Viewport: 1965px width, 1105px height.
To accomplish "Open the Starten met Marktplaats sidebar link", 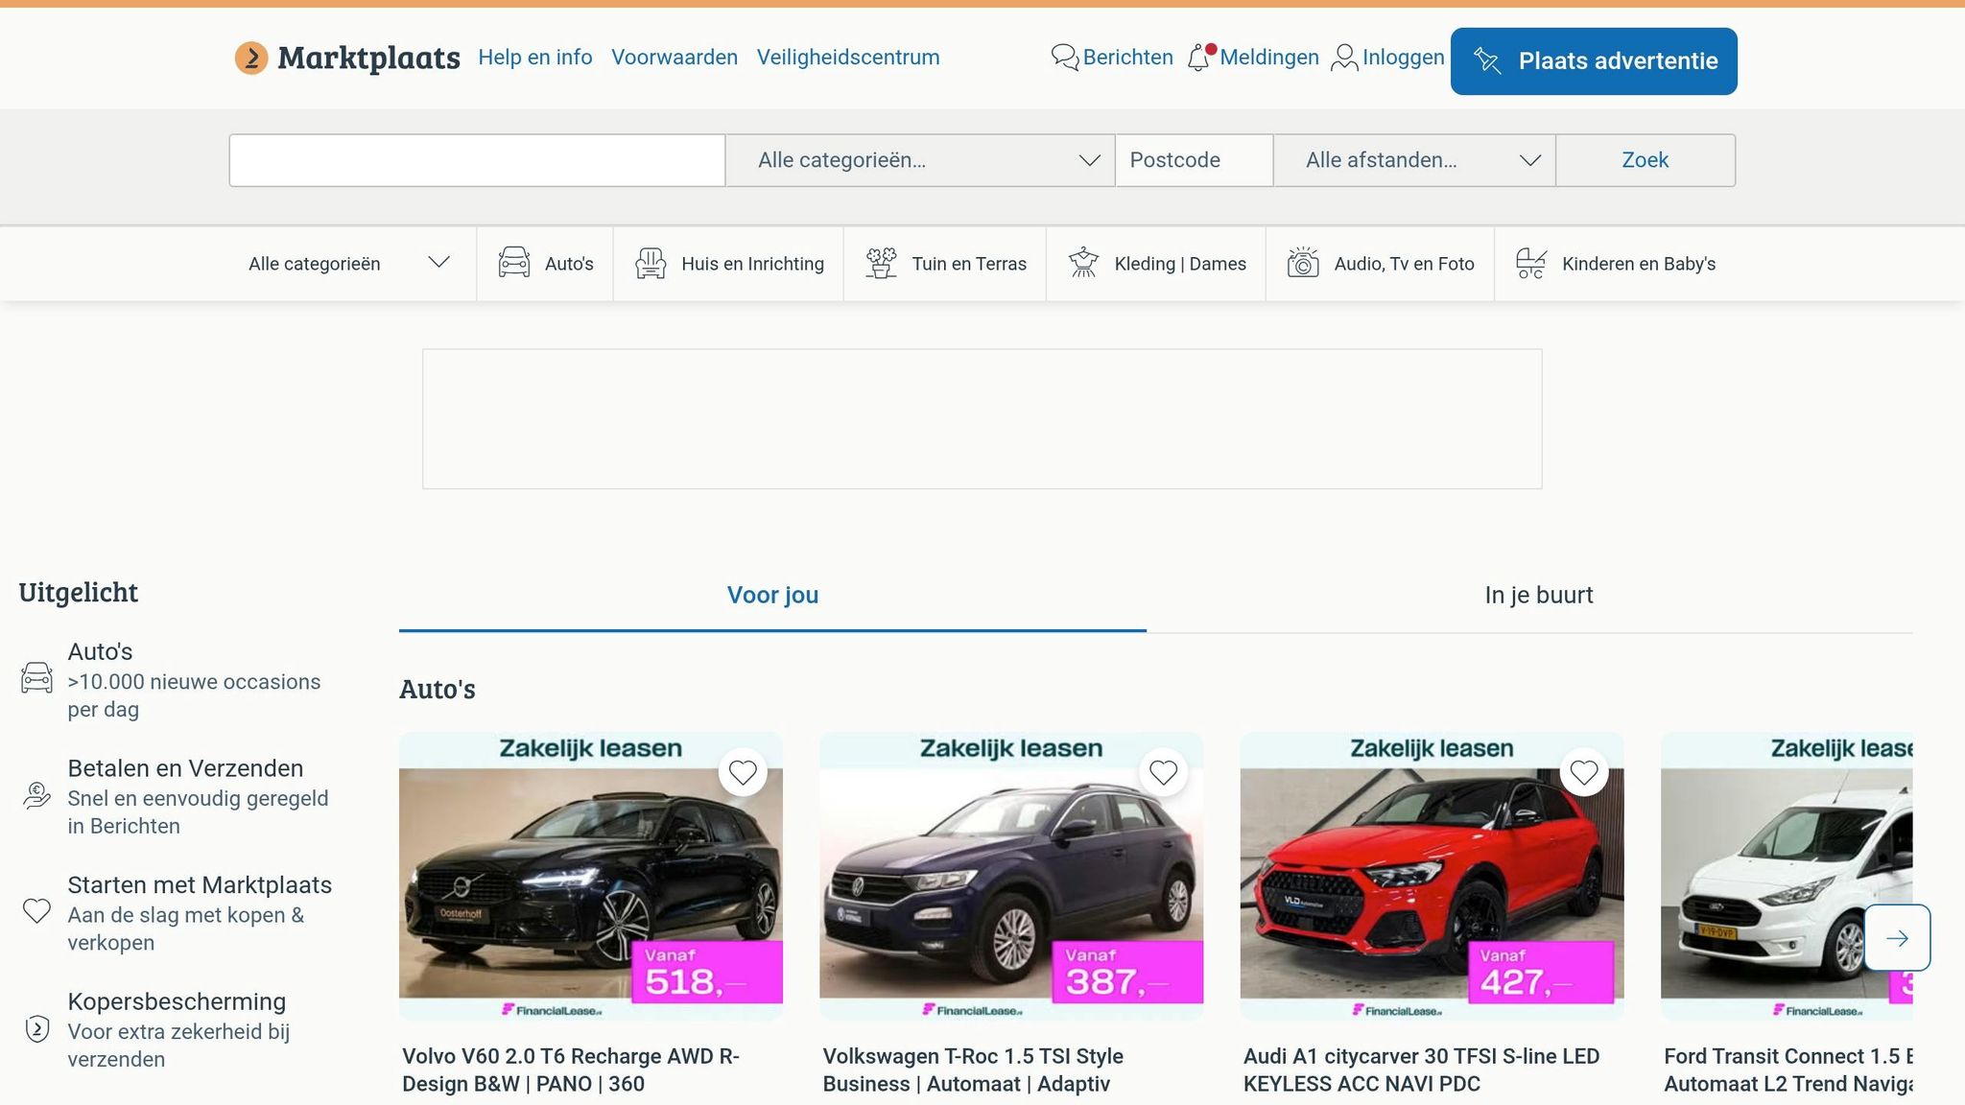I will (200, 885).
